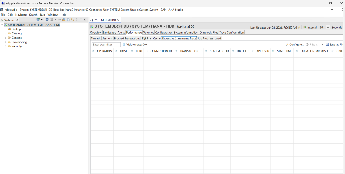This screenshot has height=174, width=345.
Task: Switch to the Alerts tab
Action: click(x=121, y=33)
